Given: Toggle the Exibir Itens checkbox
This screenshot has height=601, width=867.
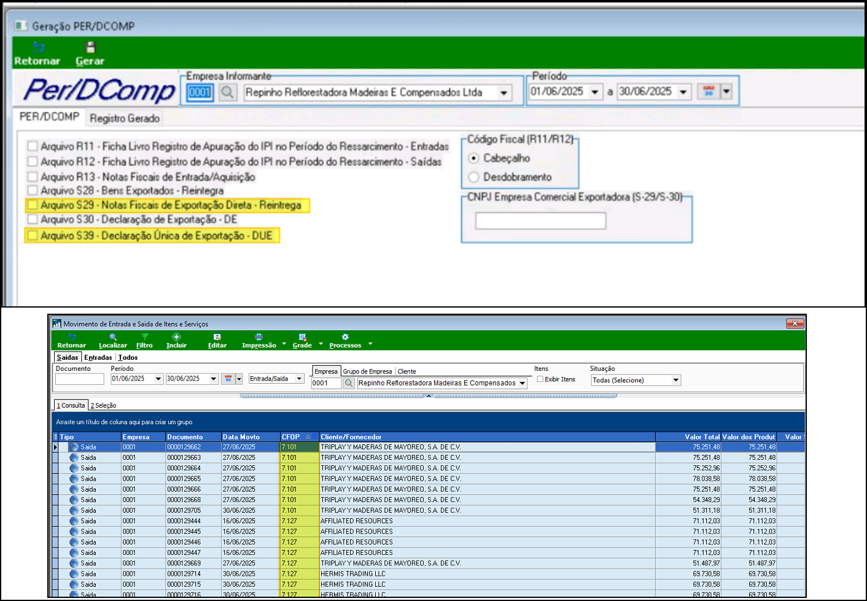Looking at the screenshot, I should 540,379.
